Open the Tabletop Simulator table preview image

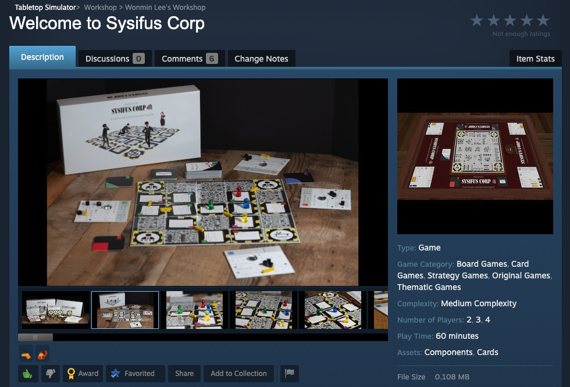tap(475, 156)
